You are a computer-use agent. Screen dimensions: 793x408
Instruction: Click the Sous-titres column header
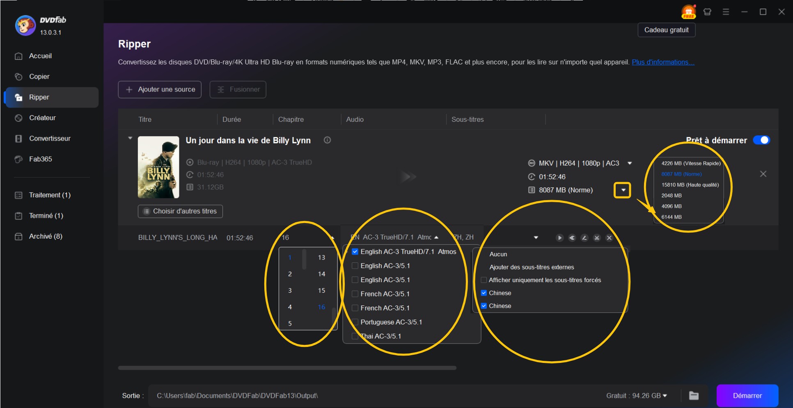468,119
